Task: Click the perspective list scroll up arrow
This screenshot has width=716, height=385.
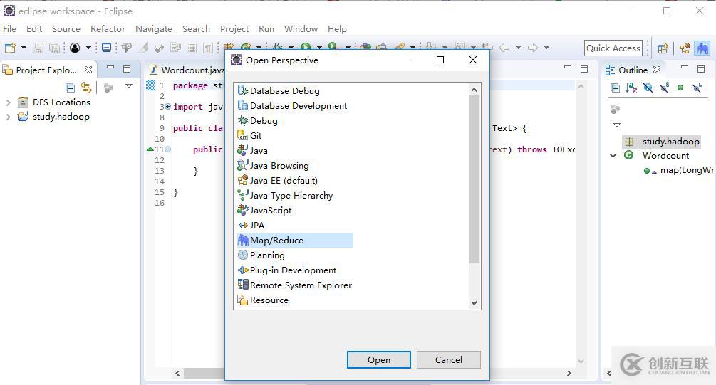Action: point(474,90)
